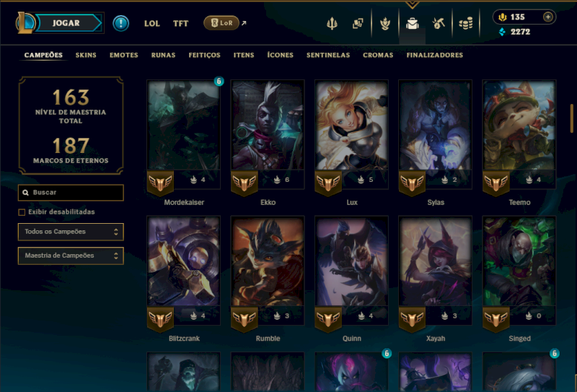Switch to the SKINS tab
This screenshot has width=577, height=392.
tap(86, 55)
